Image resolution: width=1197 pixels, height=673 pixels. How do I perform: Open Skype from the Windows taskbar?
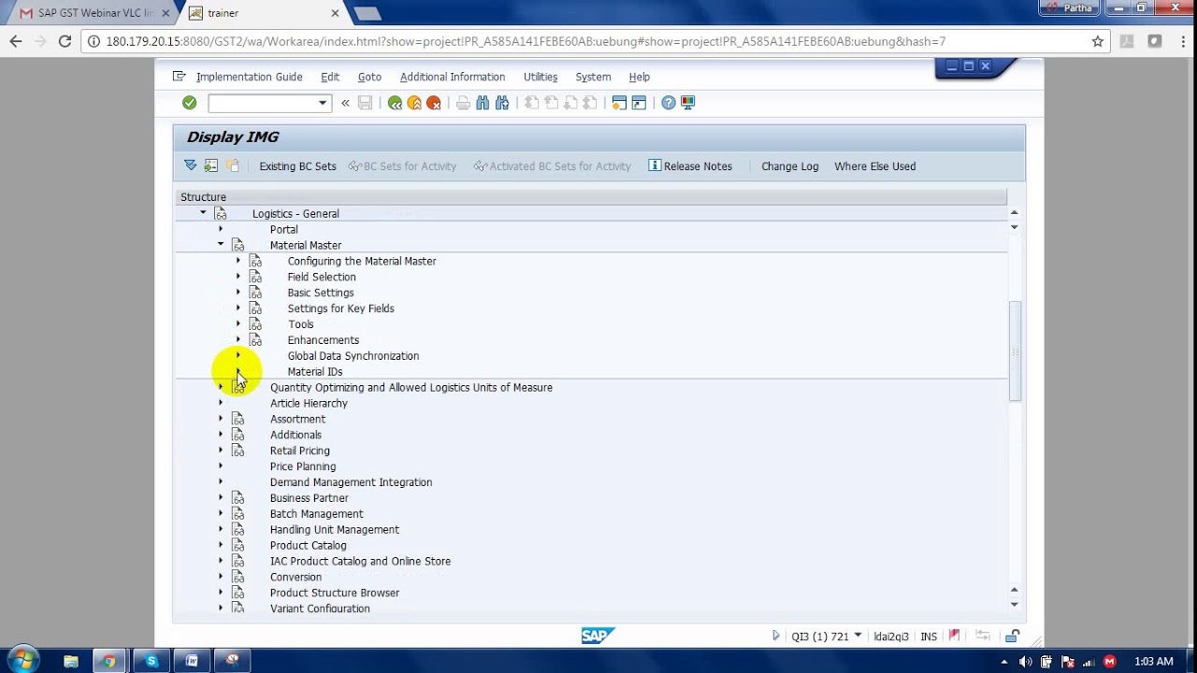[151, 661]
